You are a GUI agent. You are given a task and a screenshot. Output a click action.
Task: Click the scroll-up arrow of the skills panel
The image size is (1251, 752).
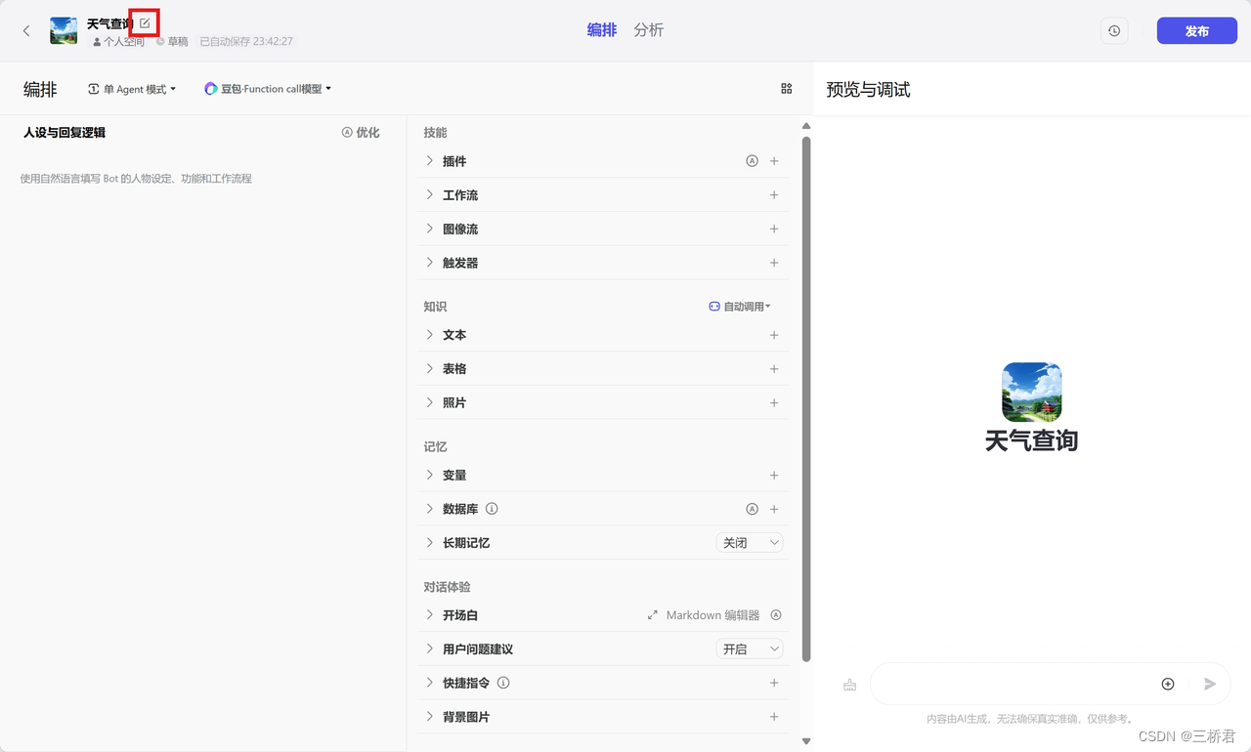[x=806, y=126]
